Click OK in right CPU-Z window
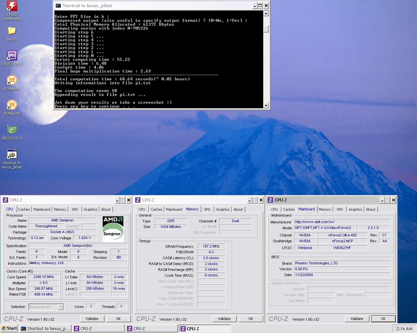 click(383, 319)
